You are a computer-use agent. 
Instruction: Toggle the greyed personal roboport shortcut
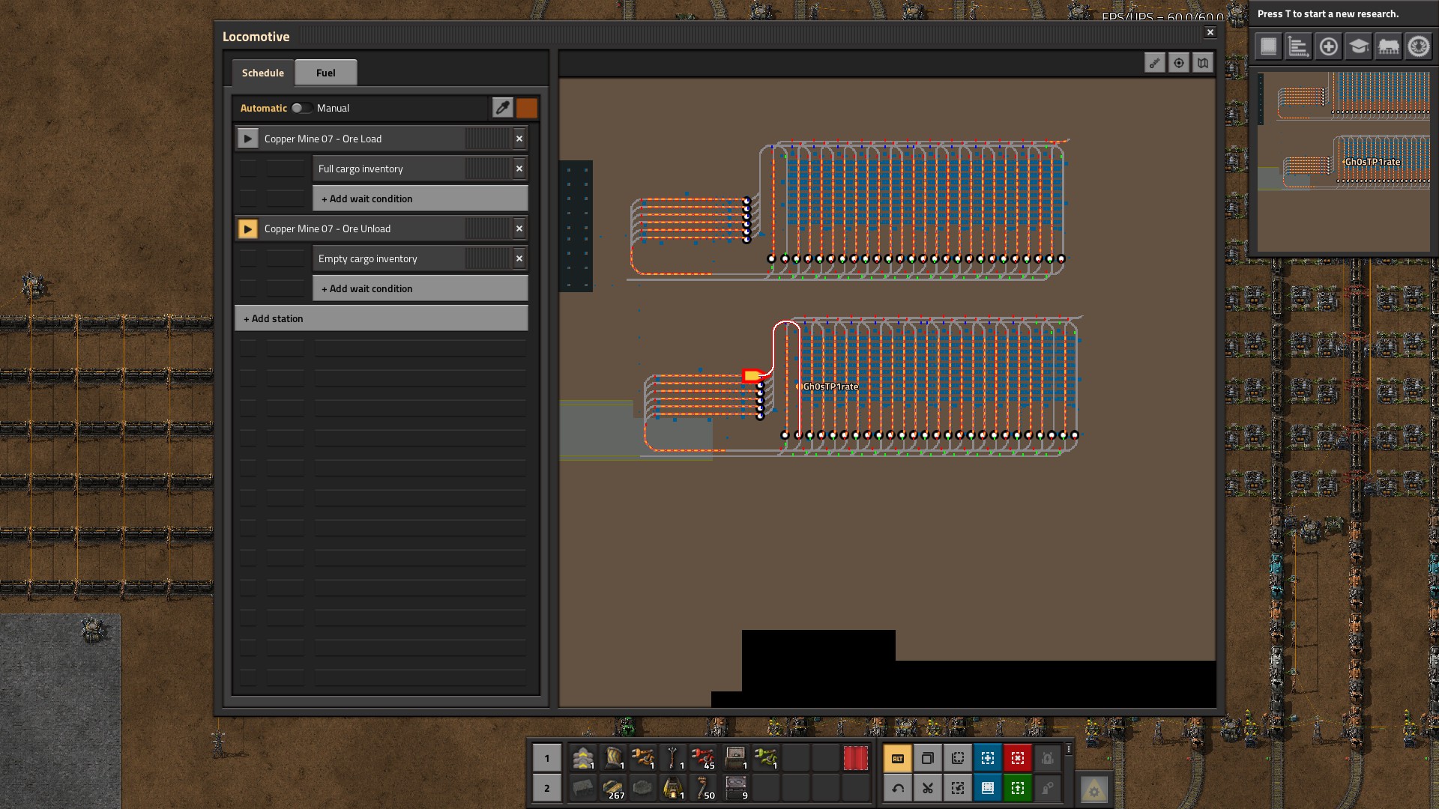point(1047,758)
